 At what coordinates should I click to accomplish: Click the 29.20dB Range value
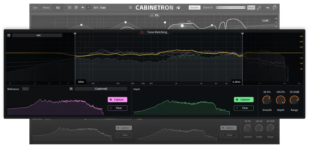294,92
